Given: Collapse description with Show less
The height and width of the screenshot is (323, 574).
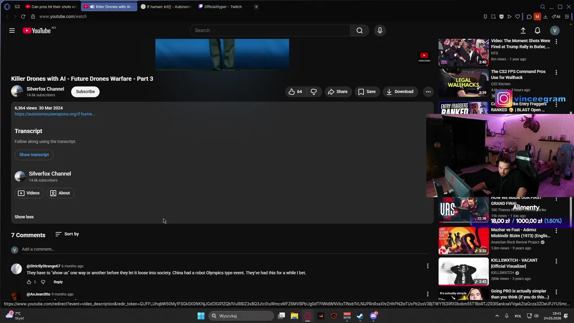Looking at the screenshot, I should [x=24, y=217].
